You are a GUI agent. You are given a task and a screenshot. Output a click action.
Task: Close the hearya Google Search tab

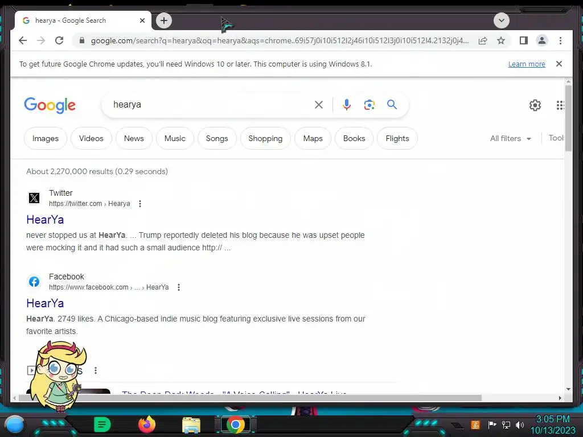142,20
